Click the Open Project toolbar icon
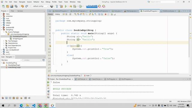Viewport: 192px width, 108px height. (12, 6)
